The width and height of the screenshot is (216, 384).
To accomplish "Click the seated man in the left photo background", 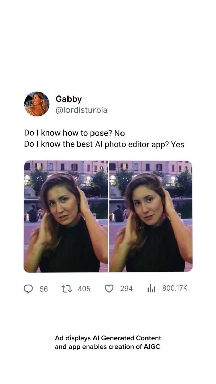I will coord(33,214).
